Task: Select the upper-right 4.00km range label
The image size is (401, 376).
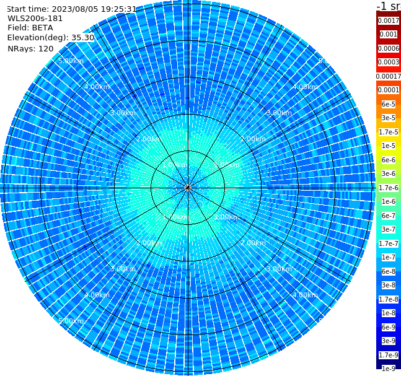Action: (x=305, y=87)
